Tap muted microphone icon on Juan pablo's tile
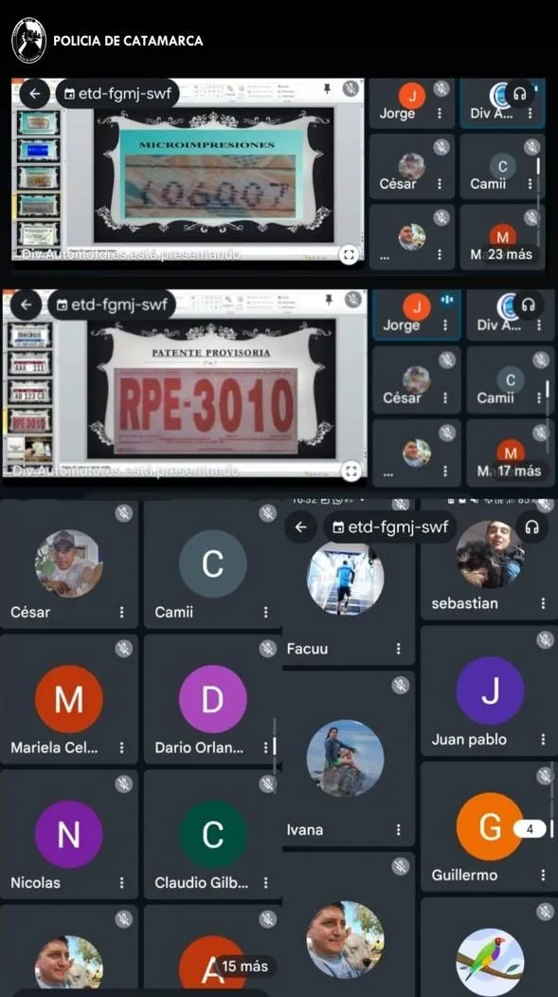The image size is (558, 997). tap(546, 639)
